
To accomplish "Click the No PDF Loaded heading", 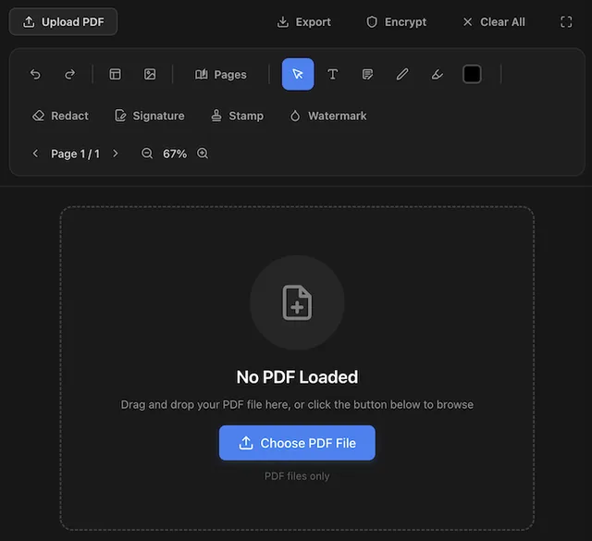I will pos(297,377).
